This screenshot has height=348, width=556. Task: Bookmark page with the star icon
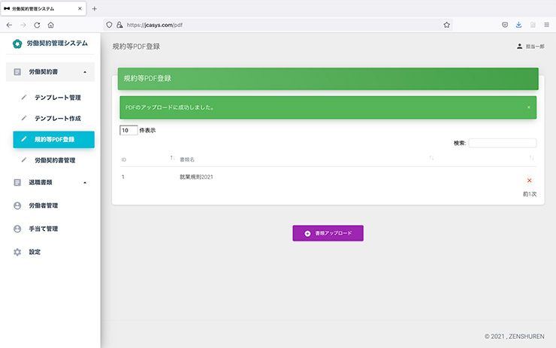(x=446, y=25)
